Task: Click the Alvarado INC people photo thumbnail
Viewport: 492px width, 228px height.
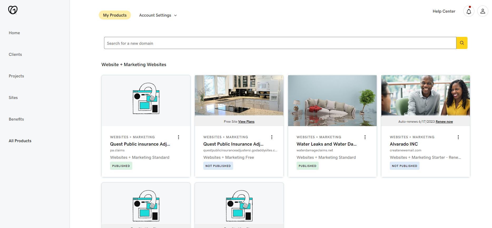Action: (426, 96)
